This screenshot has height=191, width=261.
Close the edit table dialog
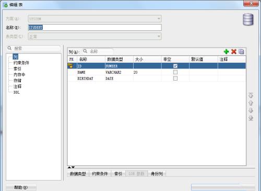pyautogui.click(x=251, y=4)
